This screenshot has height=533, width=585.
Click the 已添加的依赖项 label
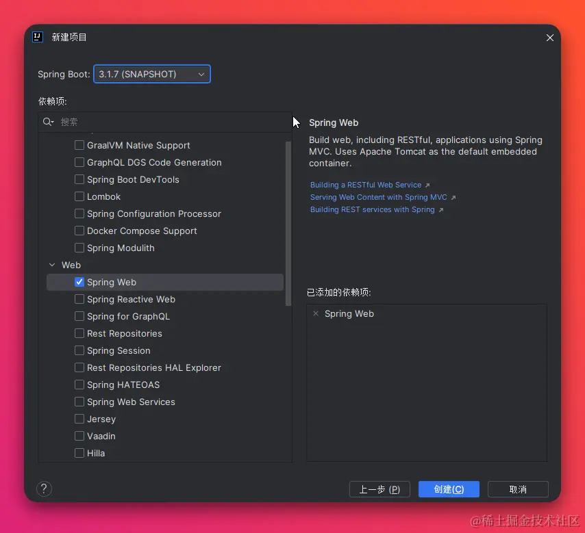pos(339,292)
